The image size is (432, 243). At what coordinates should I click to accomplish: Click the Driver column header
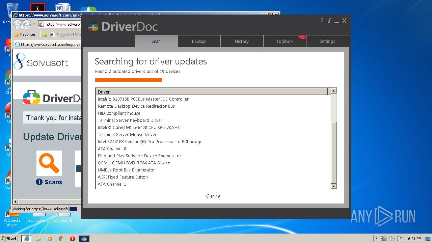pyautogui.click(x=212, y=92)
